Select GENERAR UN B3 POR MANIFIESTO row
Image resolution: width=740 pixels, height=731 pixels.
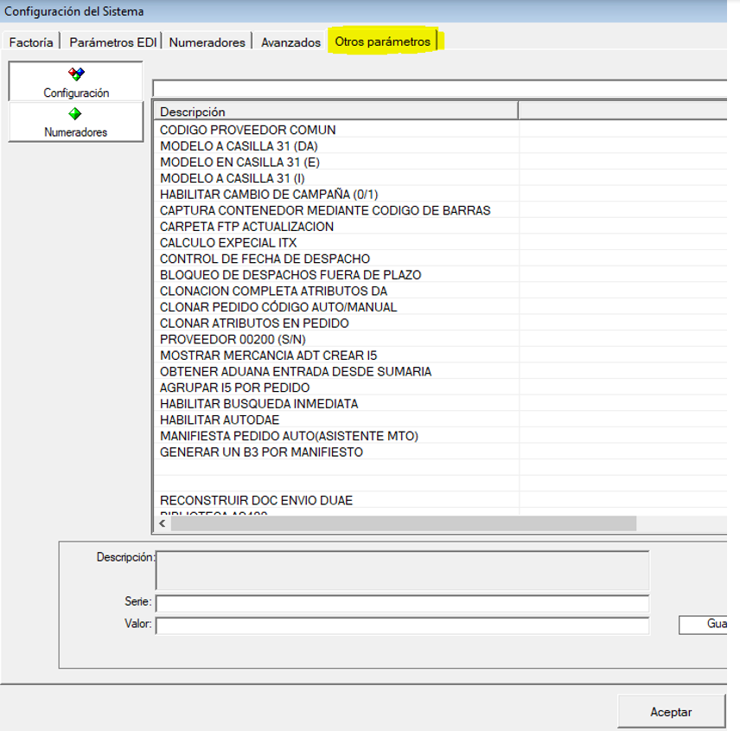pyautogui.click(x=261, y=452)
